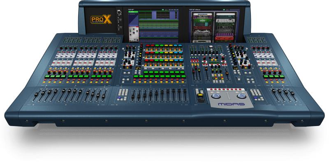
Task: Click the black jog wheel below the yellow-lit button
Action: coord(201,100)
